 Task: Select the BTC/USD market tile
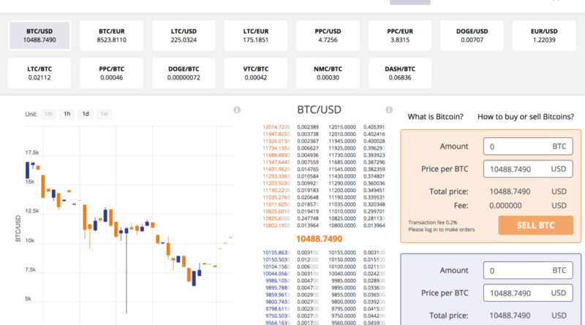click(x=39, y=35)
